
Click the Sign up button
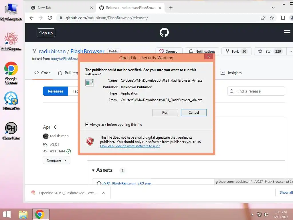pos(46,33)
